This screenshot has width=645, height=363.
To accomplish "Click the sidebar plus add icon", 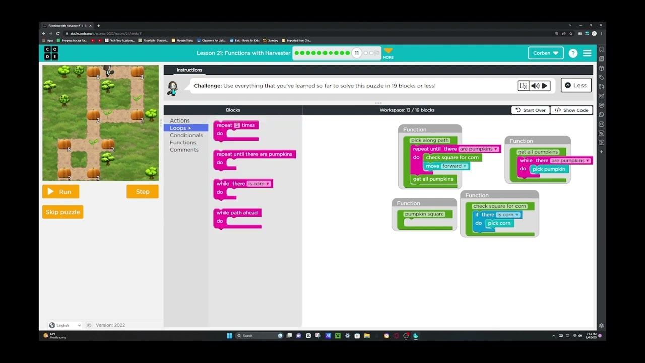I will point(601,151).
